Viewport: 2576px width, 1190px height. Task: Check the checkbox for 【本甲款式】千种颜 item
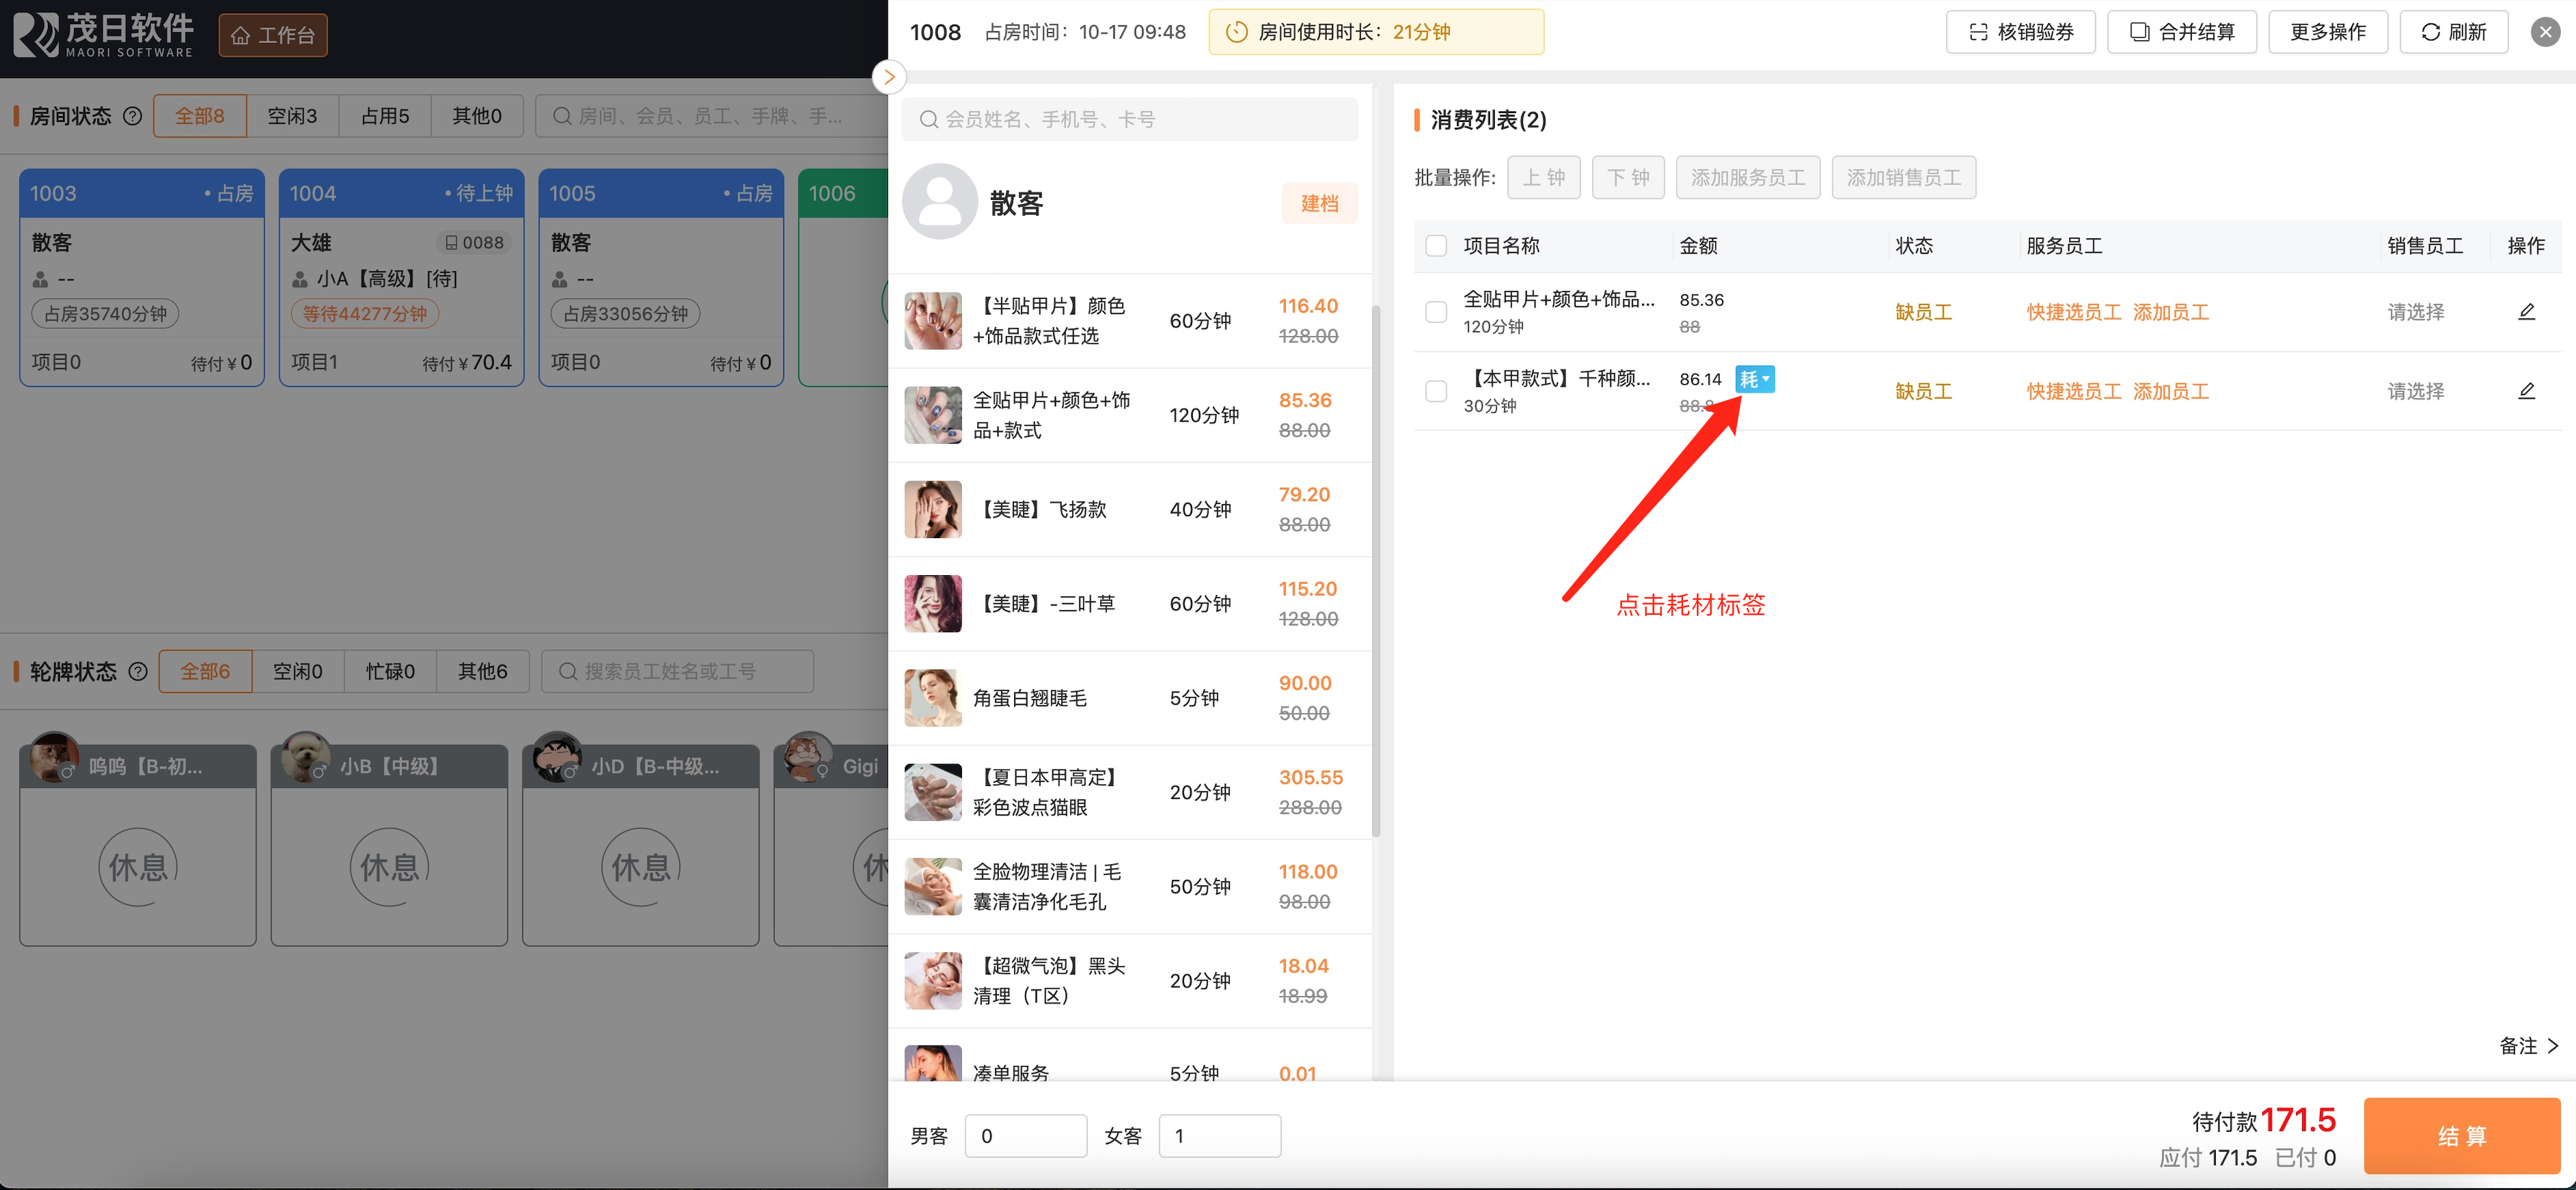pos(1436,391)
